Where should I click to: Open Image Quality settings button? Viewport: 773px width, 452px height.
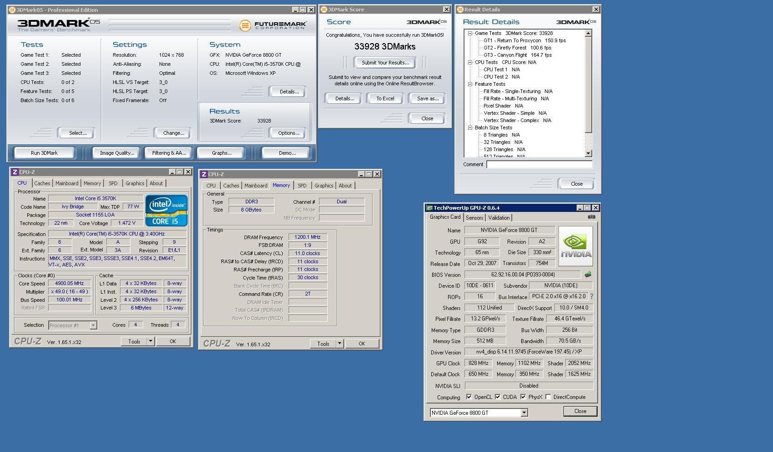tap(117, 153)
